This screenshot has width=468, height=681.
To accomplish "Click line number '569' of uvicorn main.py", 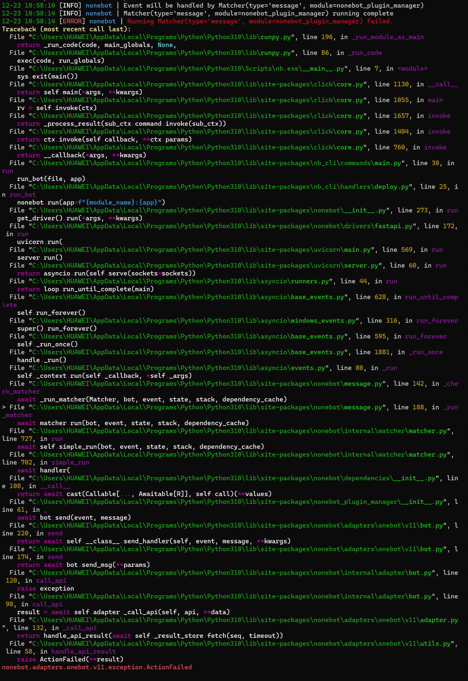I will pyautogui.click(x=407, y=250).
